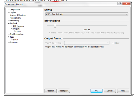The image size is (137, 96).
Task: Open Keyboard Shortcuts preferences page
Action: 18,15
